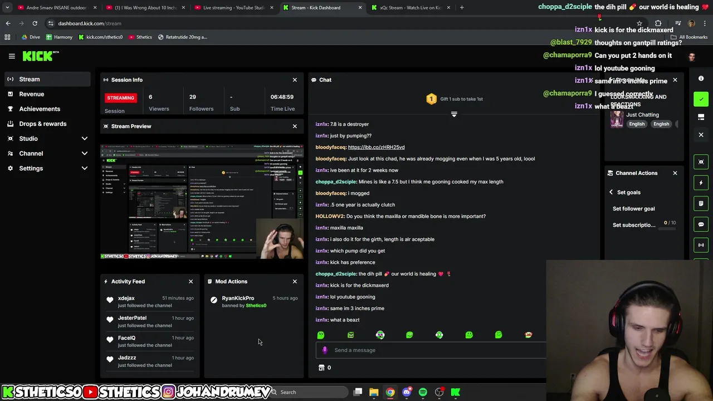Switch to Andre Smaev browser tab
This screenshot has width=713, height=401.
point(57,8)
